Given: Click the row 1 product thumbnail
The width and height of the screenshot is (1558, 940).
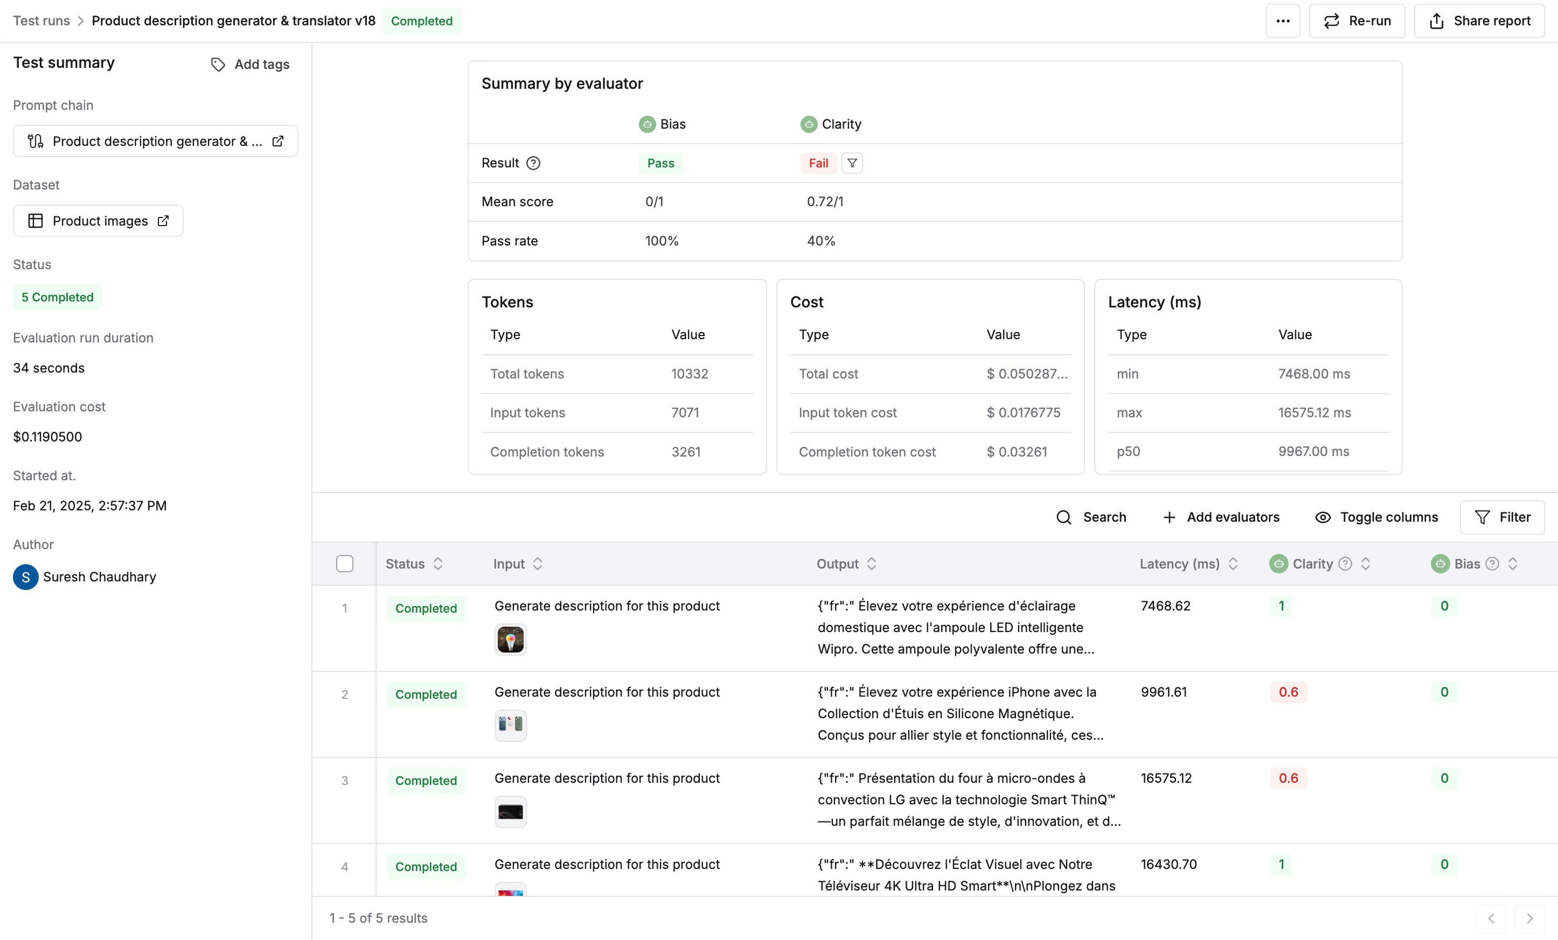Looking at the screenshot, I should (x=511, y=640).
